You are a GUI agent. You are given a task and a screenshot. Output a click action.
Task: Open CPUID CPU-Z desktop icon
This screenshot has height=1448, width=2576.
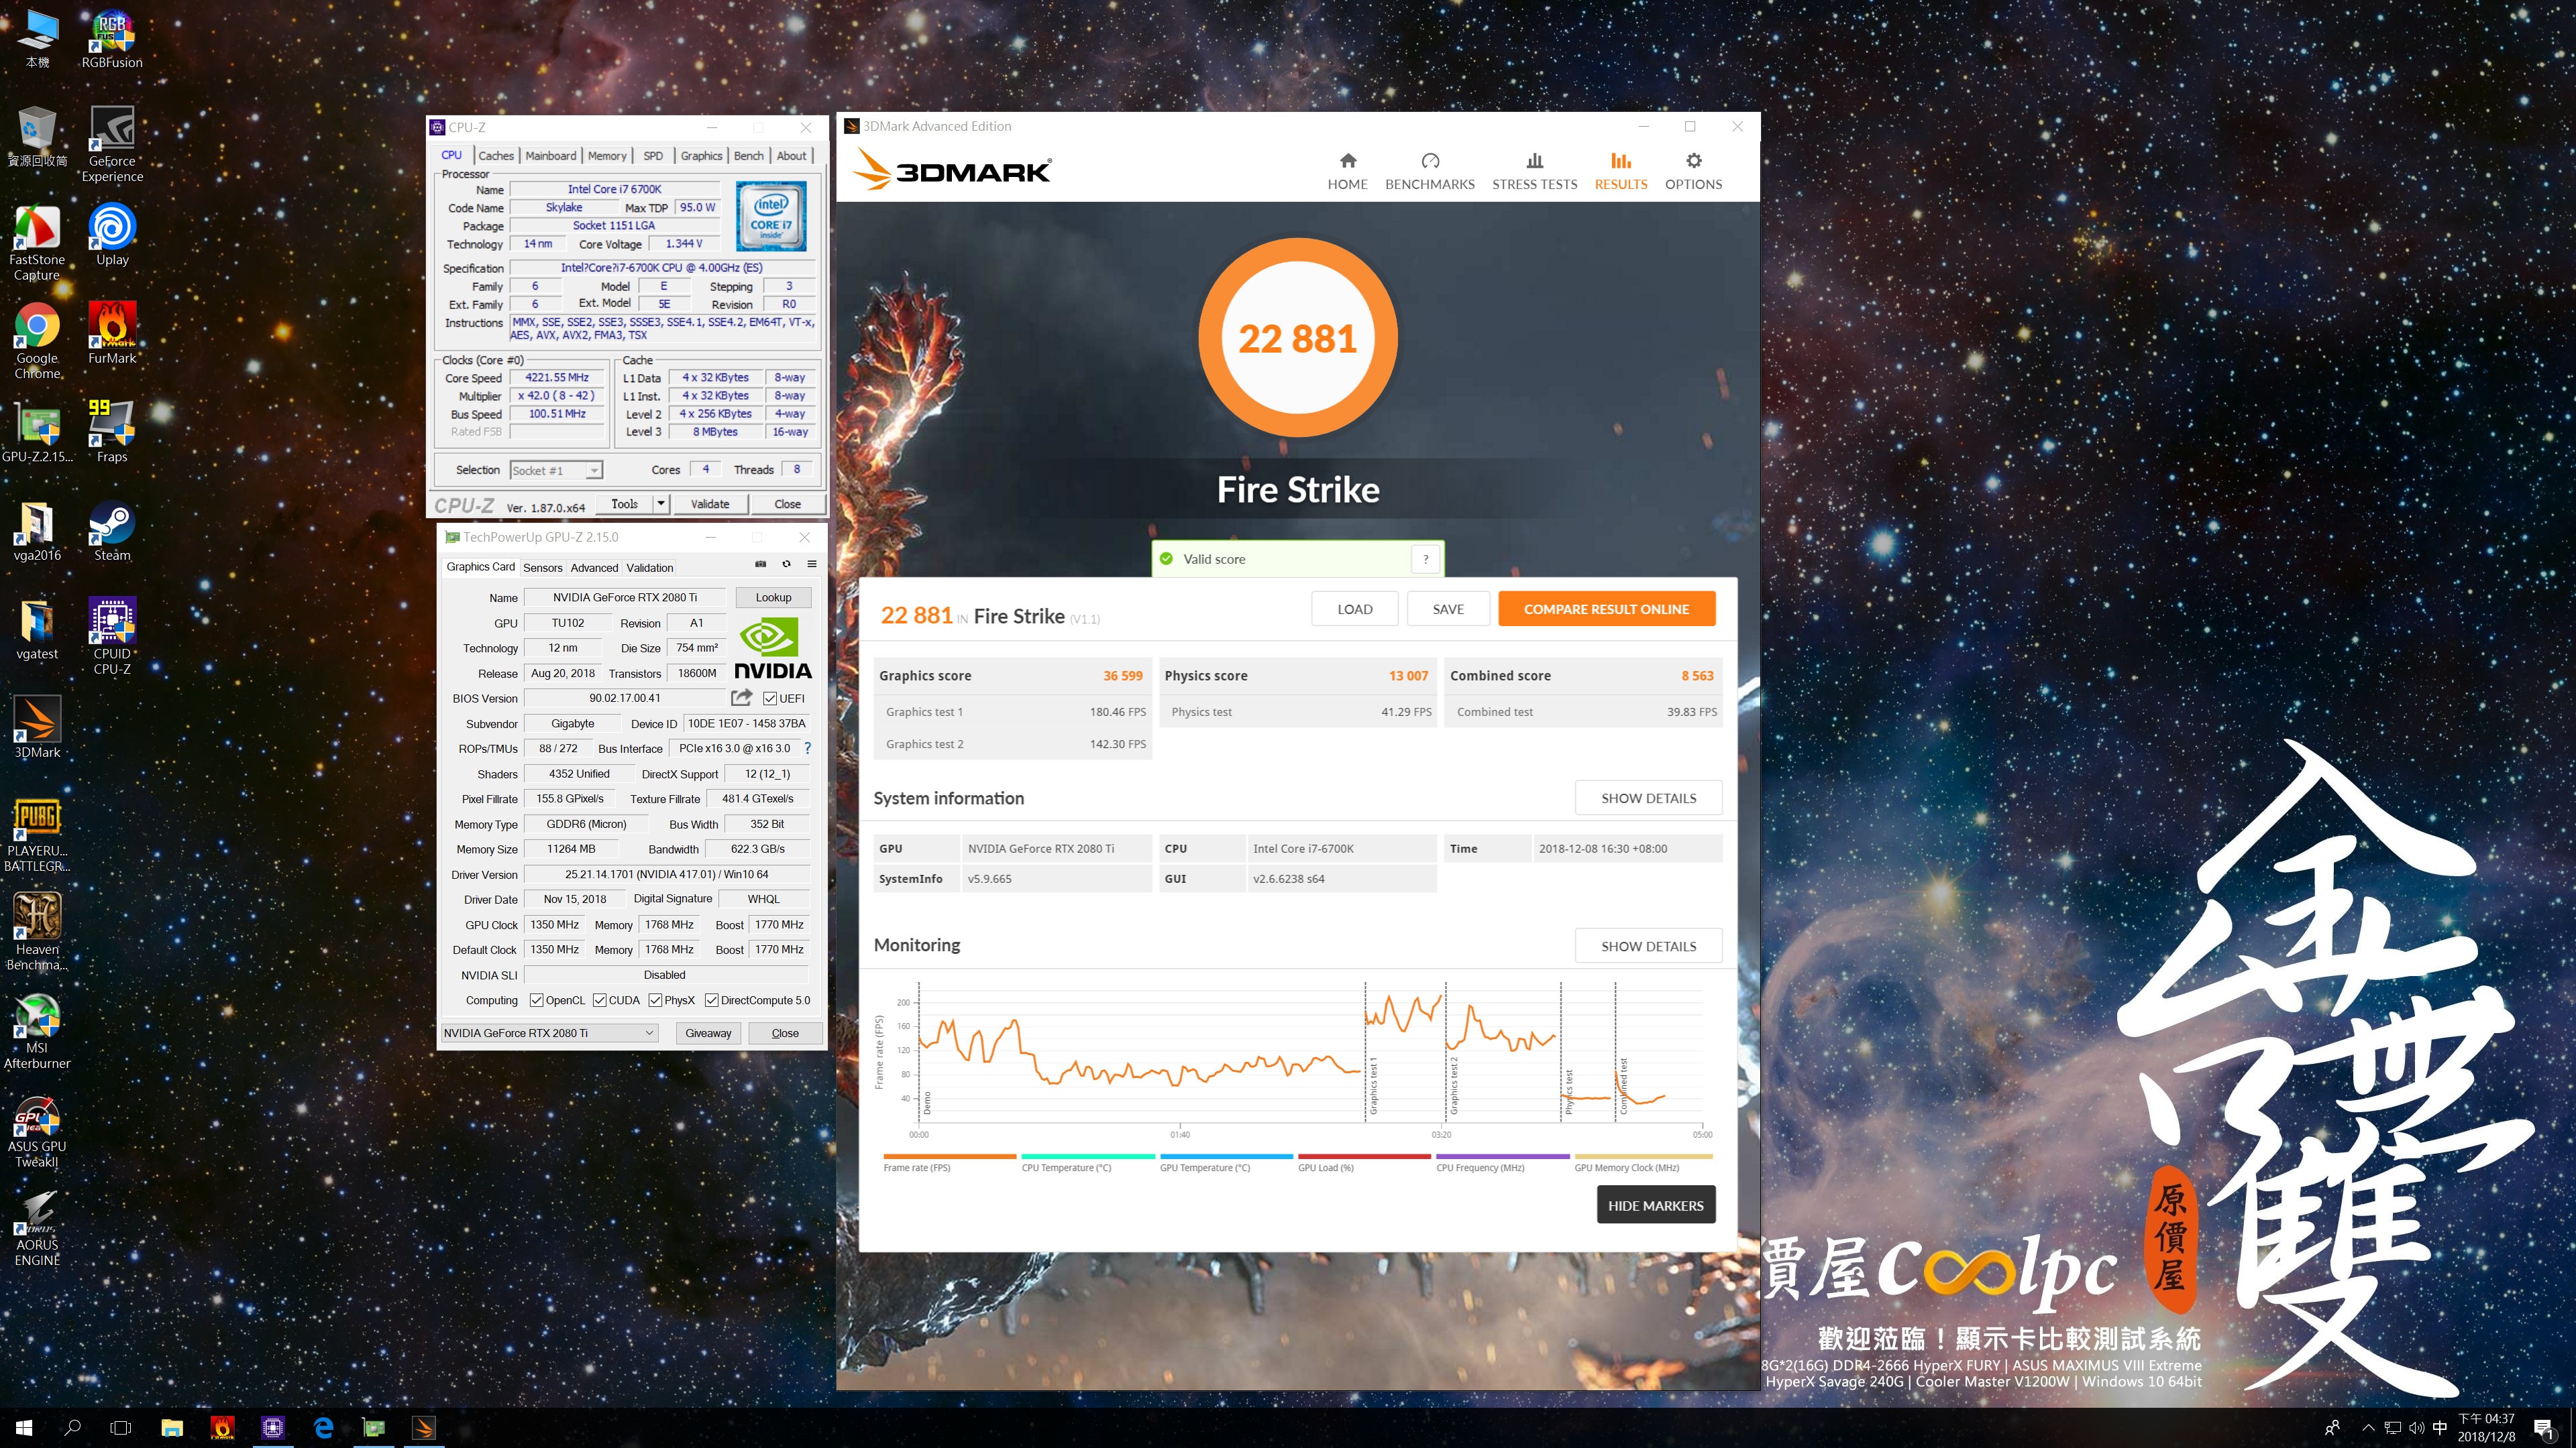click(x=112, y=637)
